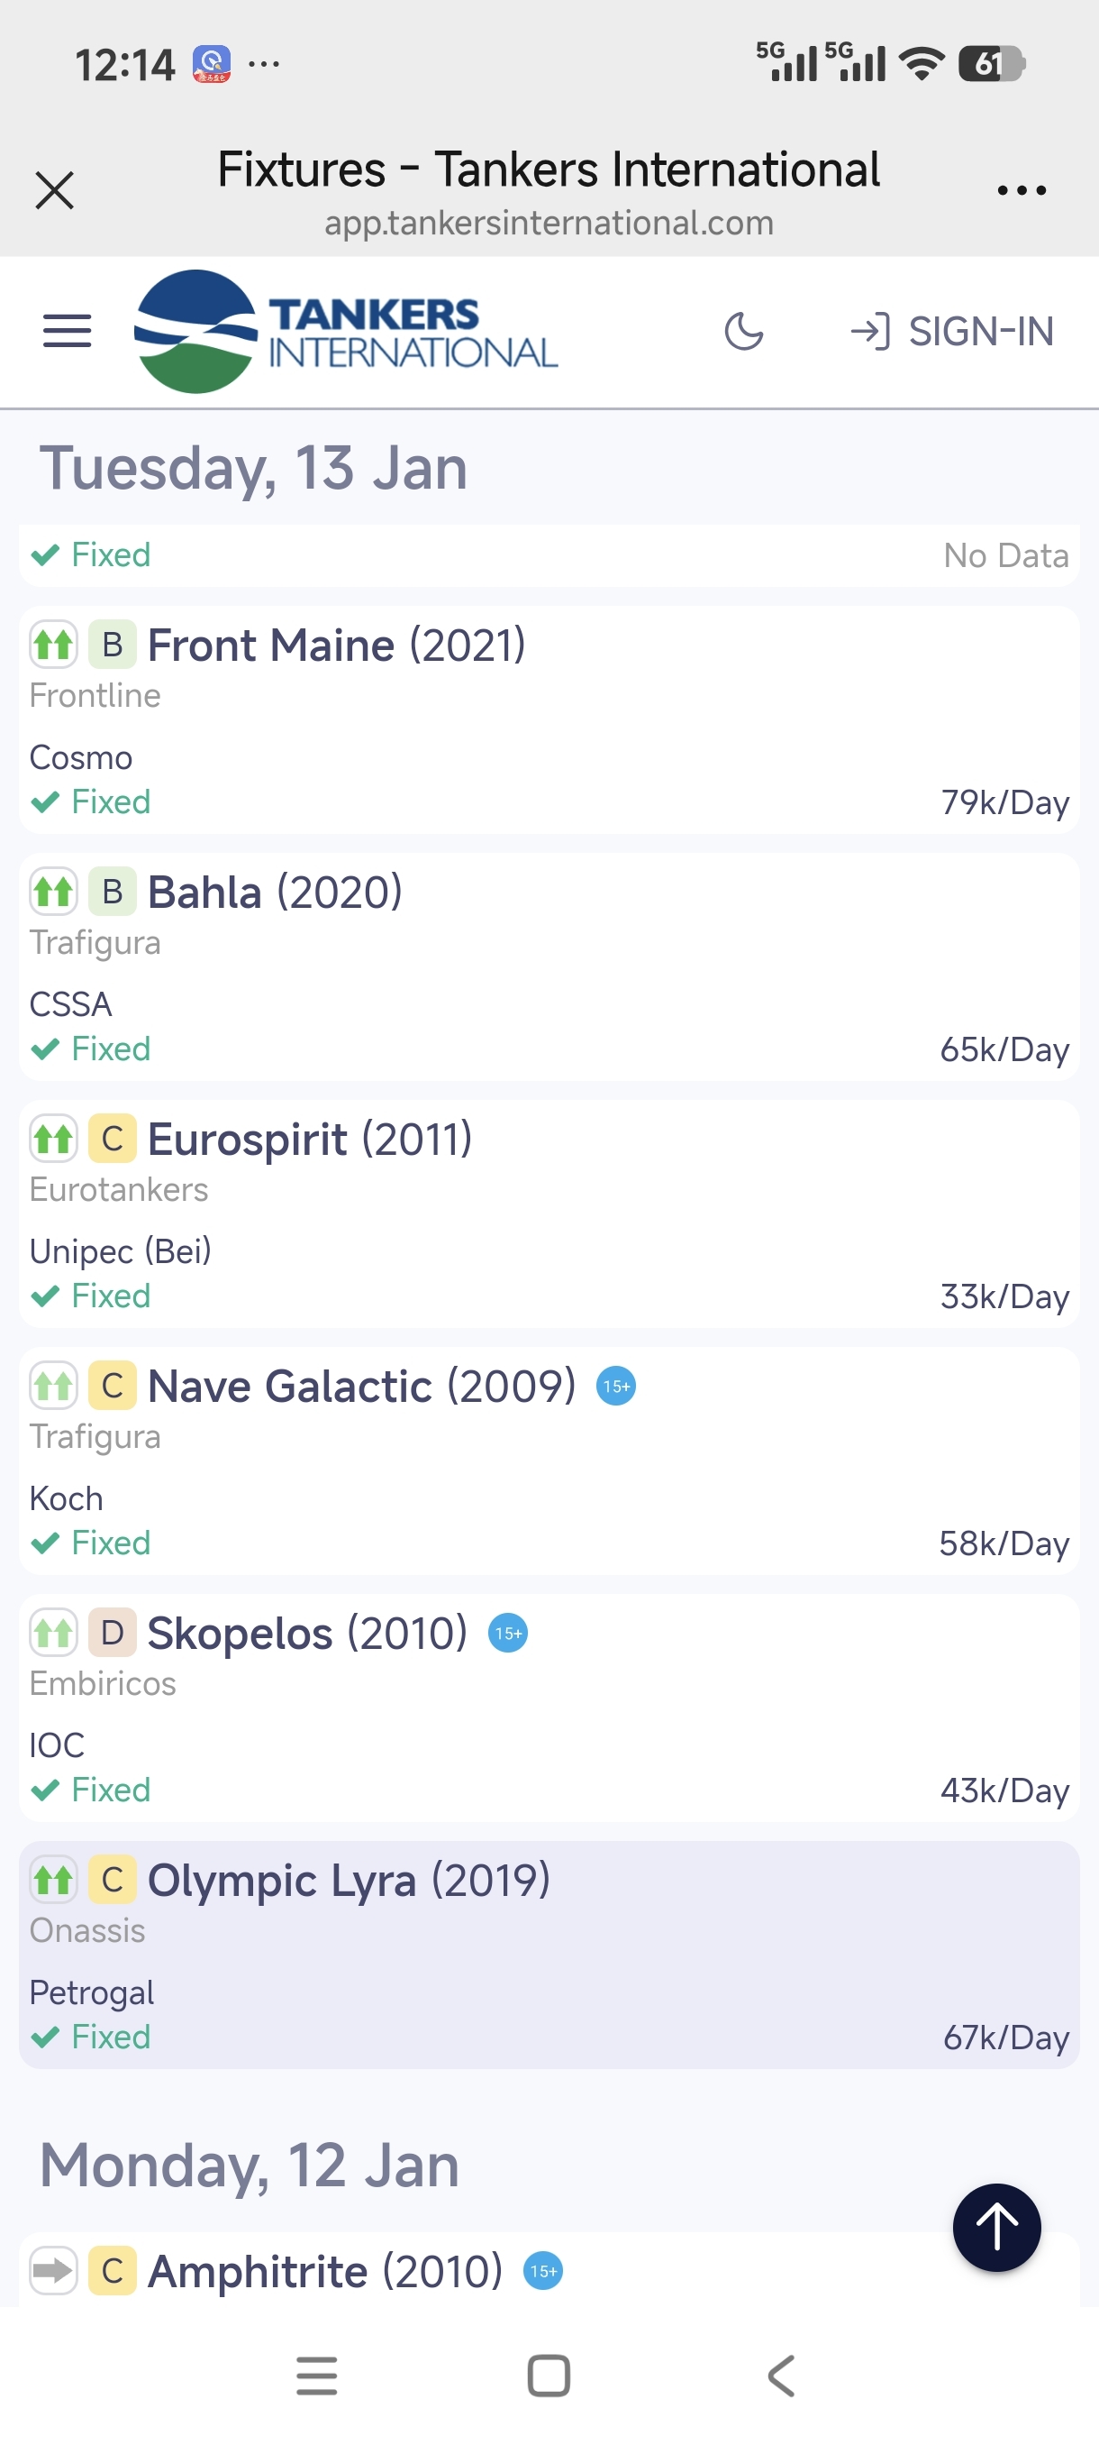Open the browser three-dots options menu
The height and width of the screenshot is (2445, 1099).
coord(1022,190)
